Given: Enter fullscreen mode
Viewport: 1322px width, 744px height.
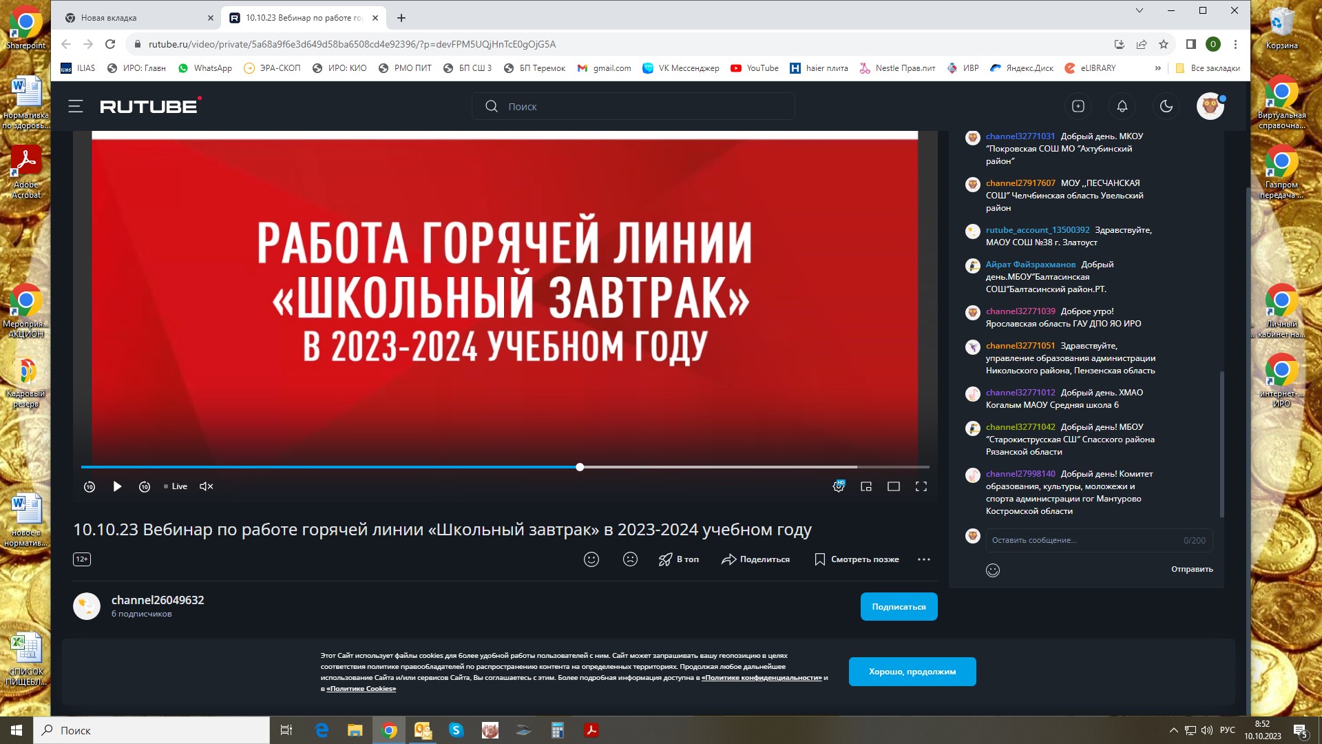Looking at the screenshot, I should pos(921,486).
